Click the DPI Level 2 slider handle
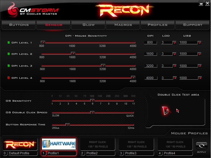Image resolution: width=211 pixels, height=158 pixels. pyautogui.click(x=73, y=53)
